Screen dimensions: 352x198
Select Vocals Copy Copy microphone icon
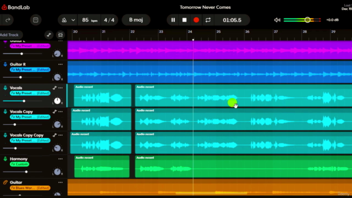click(x=5, y=135)
